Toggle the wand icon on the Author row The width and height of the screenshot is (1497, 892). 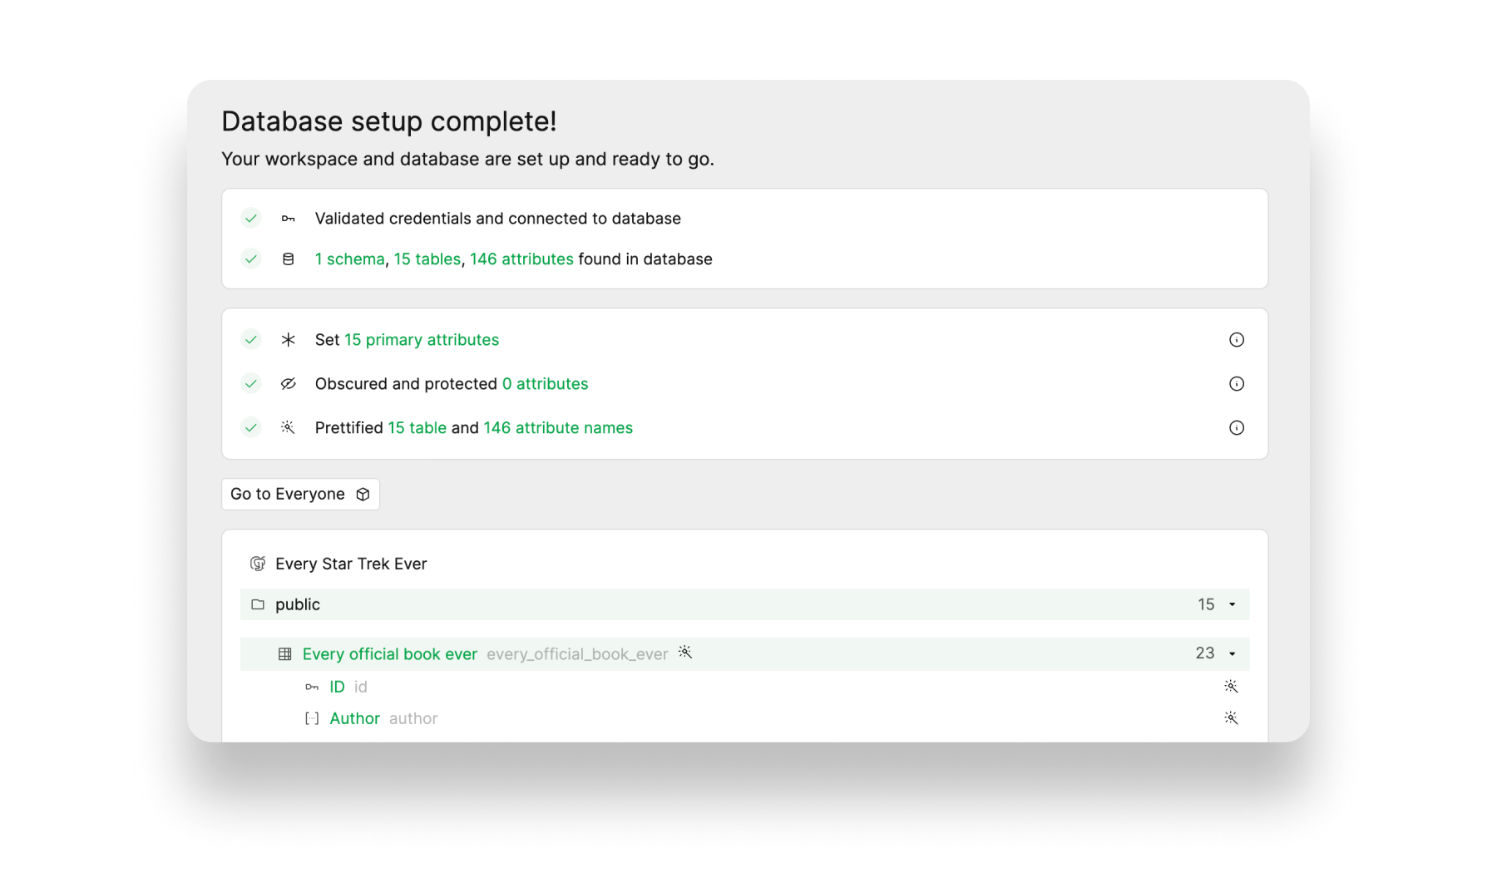1231,717
